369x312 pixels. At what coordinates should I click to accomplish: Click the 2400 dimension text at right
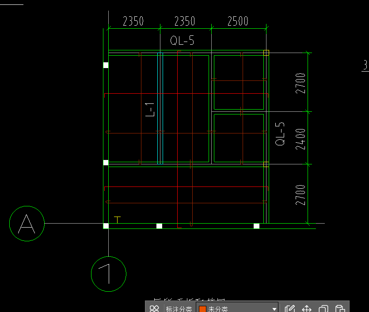point(301,139)
